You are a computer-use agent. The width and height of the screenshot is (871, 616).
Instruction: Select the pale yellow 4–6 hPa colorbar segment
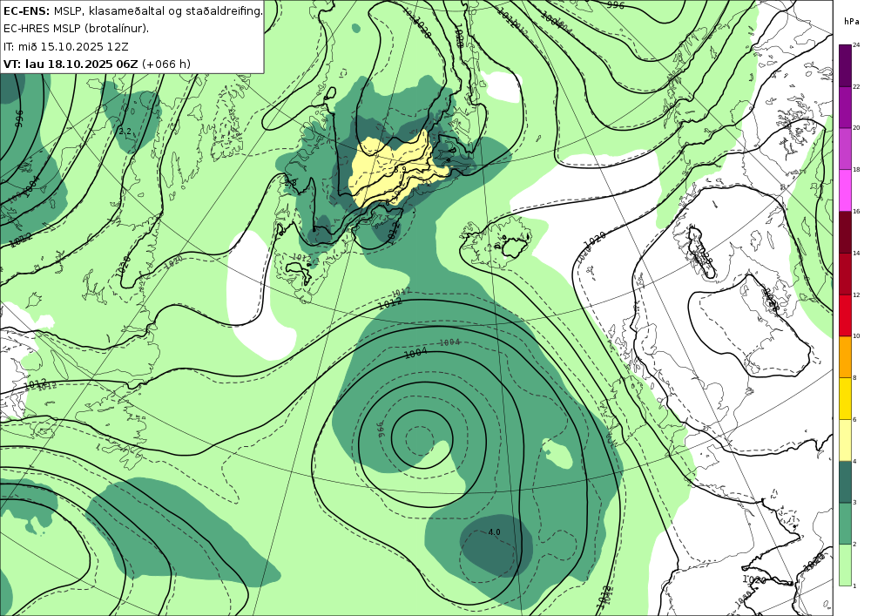[x=846, y=439]
